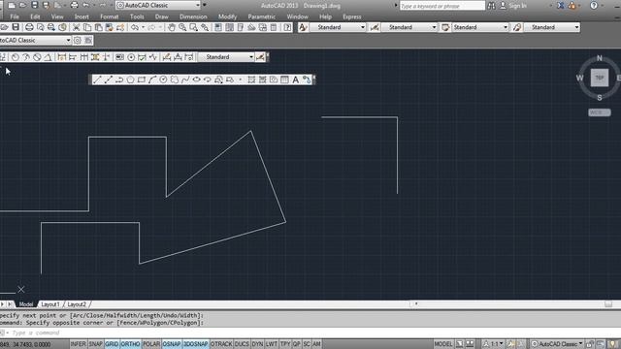Click the TOP face of ViewCube
621x349 pixels.
tap(600, 78)
